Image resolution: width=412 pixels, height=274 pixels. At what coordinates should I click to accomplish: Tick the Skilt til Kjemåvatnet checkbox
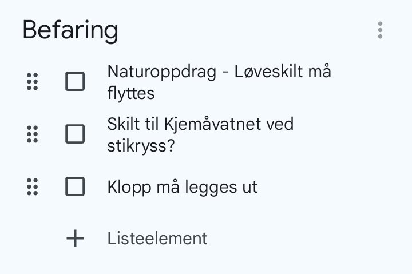click(x=75, y=134)
